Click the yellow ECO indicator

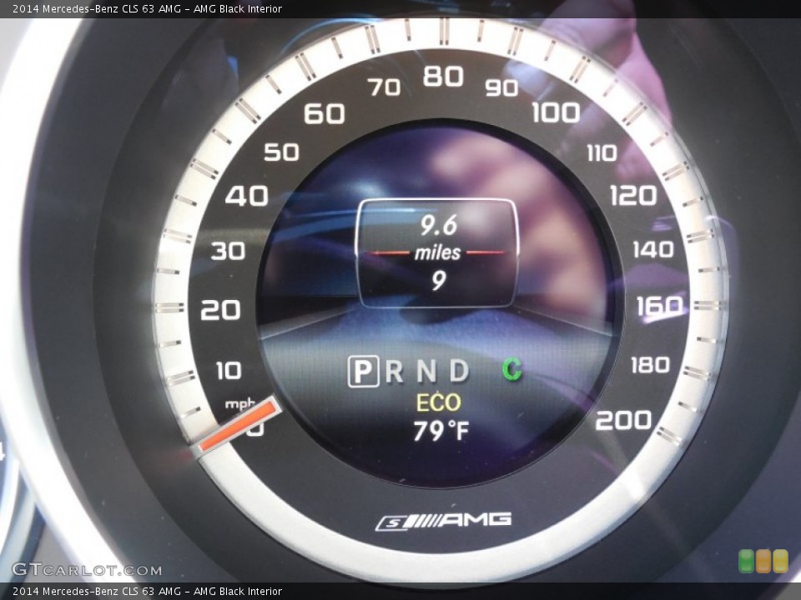[x=438, y=403]
